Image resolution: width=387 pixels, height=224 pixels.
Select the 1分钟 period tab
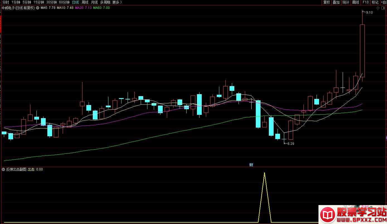tap(16, 2)
